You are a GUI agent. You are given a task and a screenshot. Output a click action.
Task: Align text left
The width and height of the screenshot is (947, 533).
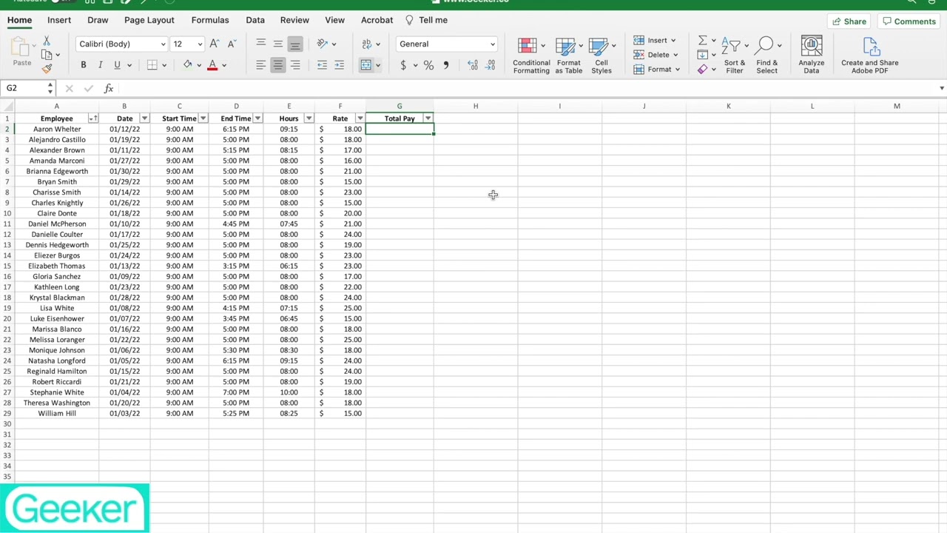click(x=260, y=65)
